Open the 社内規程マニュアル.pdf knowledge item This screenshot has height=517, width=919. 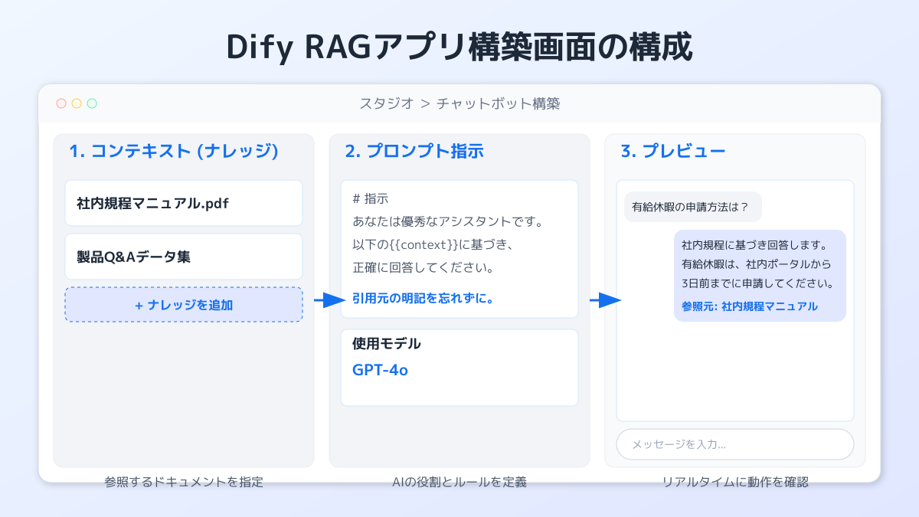coord(184,202)
